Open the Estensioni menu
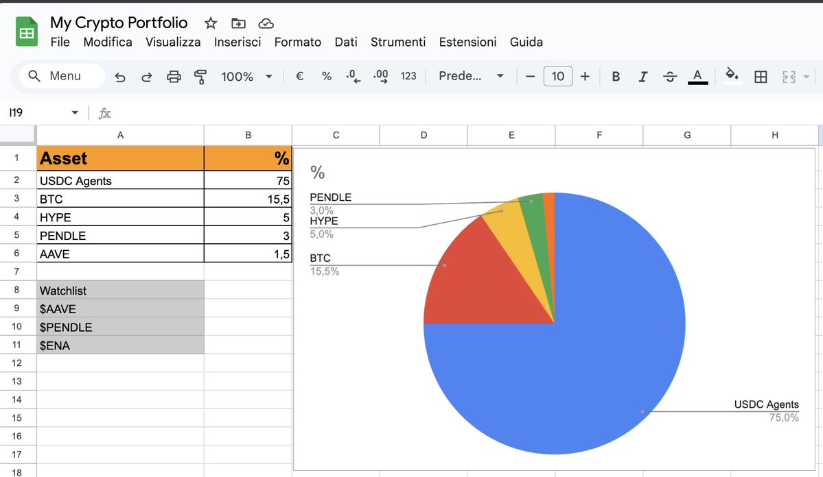Viewport: 823px width, 477px height. click(x=467, y=42)
